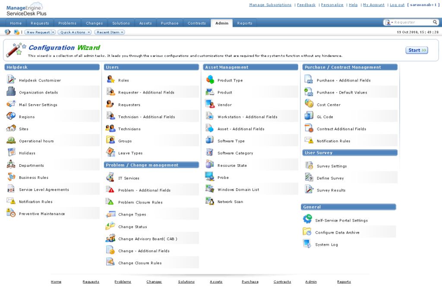Open Define Survey

point(330,178)
